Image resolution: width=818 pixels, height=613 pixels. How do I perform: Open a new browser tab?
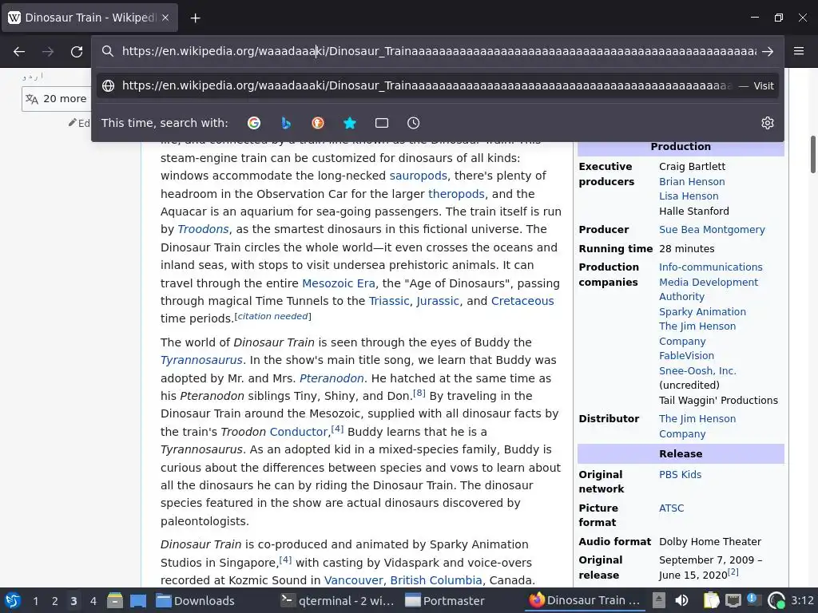pyautogui.click(x=195, y=18)
